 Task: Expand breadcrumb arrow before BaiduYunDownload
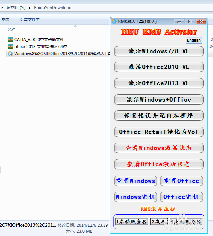point(30,8)
